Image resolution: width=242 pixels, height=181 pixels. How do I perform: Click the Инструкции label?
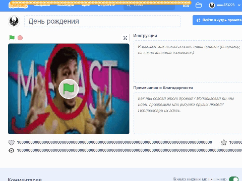[x=145, y=36]
